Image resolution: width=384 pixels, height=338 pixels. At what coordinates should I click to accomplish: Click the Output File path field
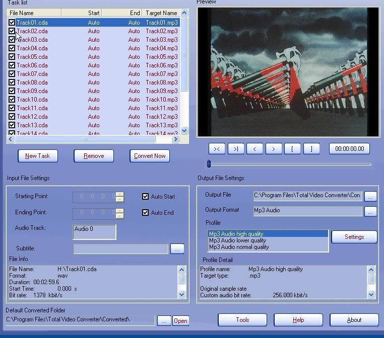(x=307, y=196)
